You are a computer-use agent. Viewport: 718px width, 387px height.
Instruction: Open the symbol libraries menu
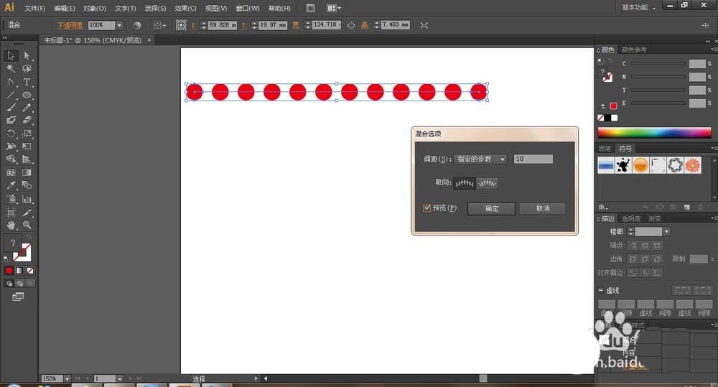604,207
